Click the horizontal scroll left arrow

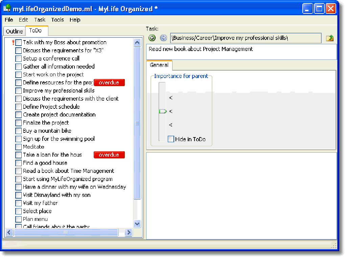(9, 232)
